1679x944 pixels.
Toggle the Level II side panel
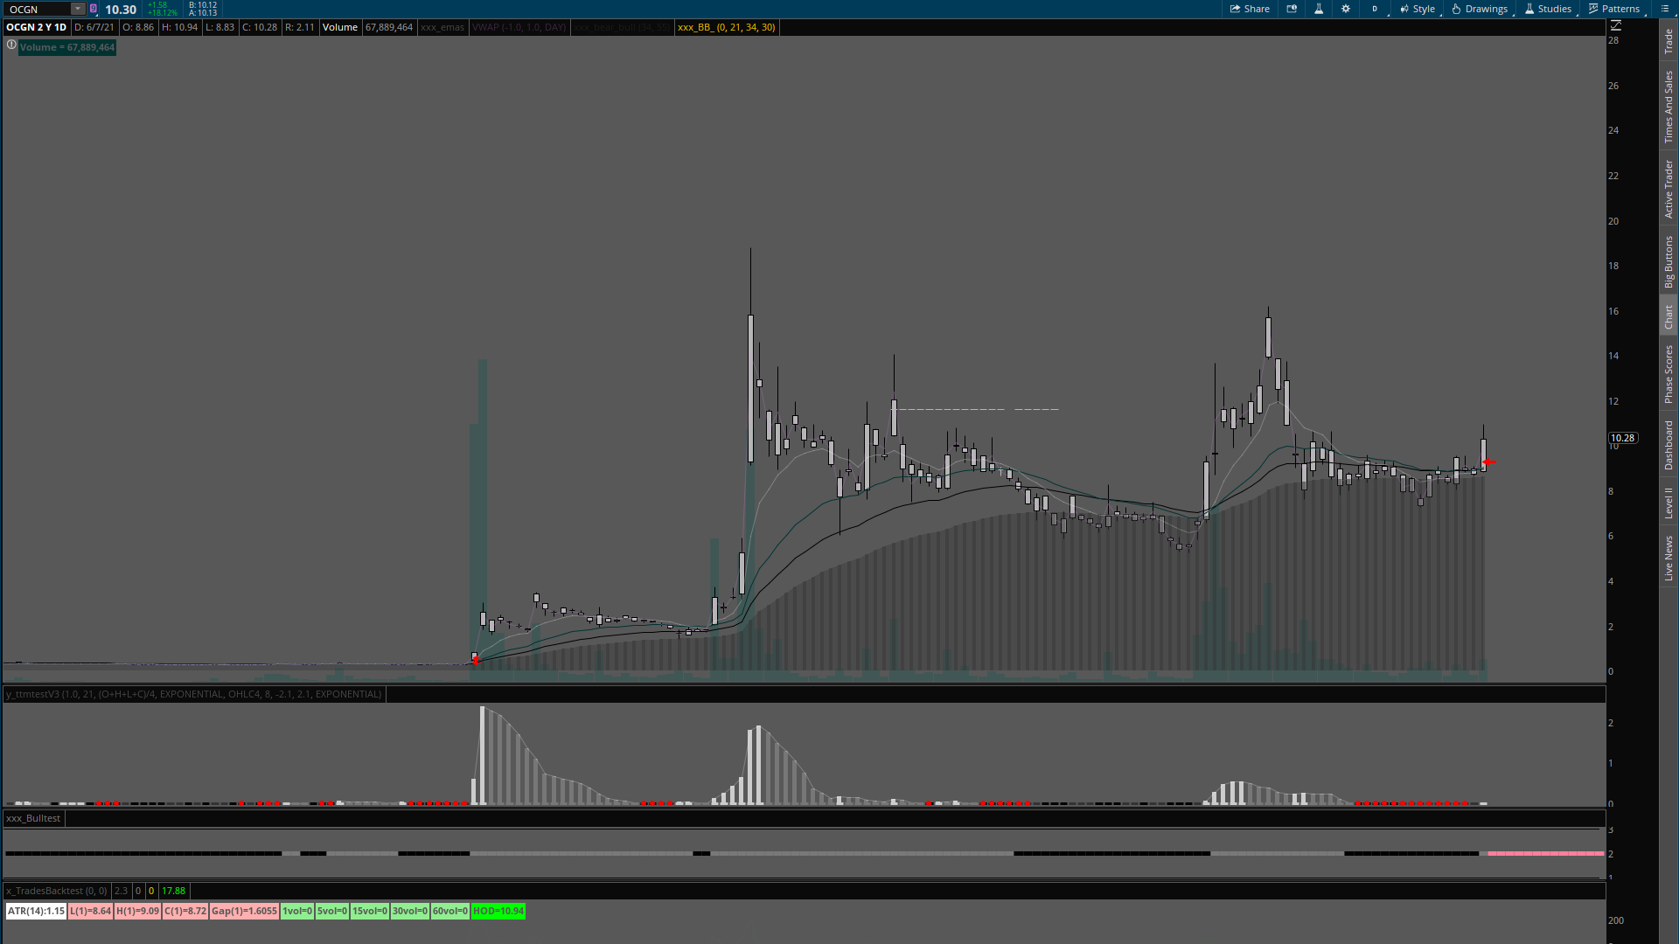[x=1669, y=503]
